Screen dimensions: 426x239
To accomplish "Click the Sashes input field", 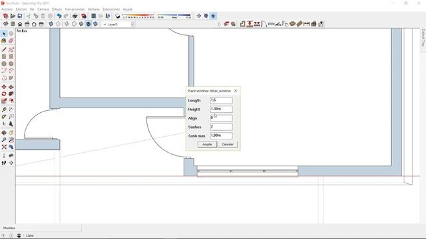I will [x=221, y=127].
